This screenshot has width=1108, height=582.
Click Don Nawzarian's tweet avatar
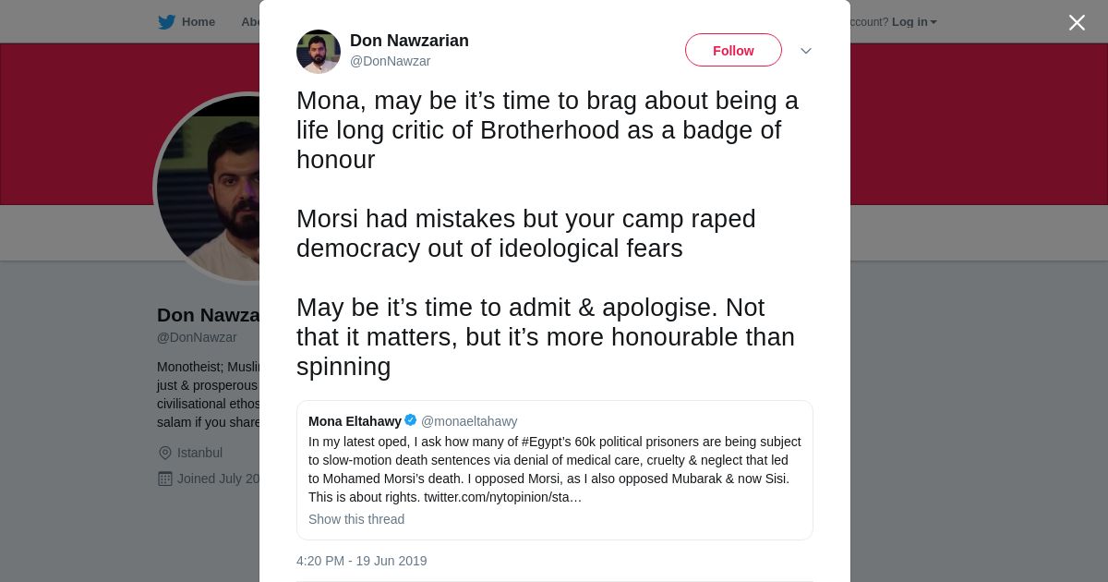(x=319, y=51)
